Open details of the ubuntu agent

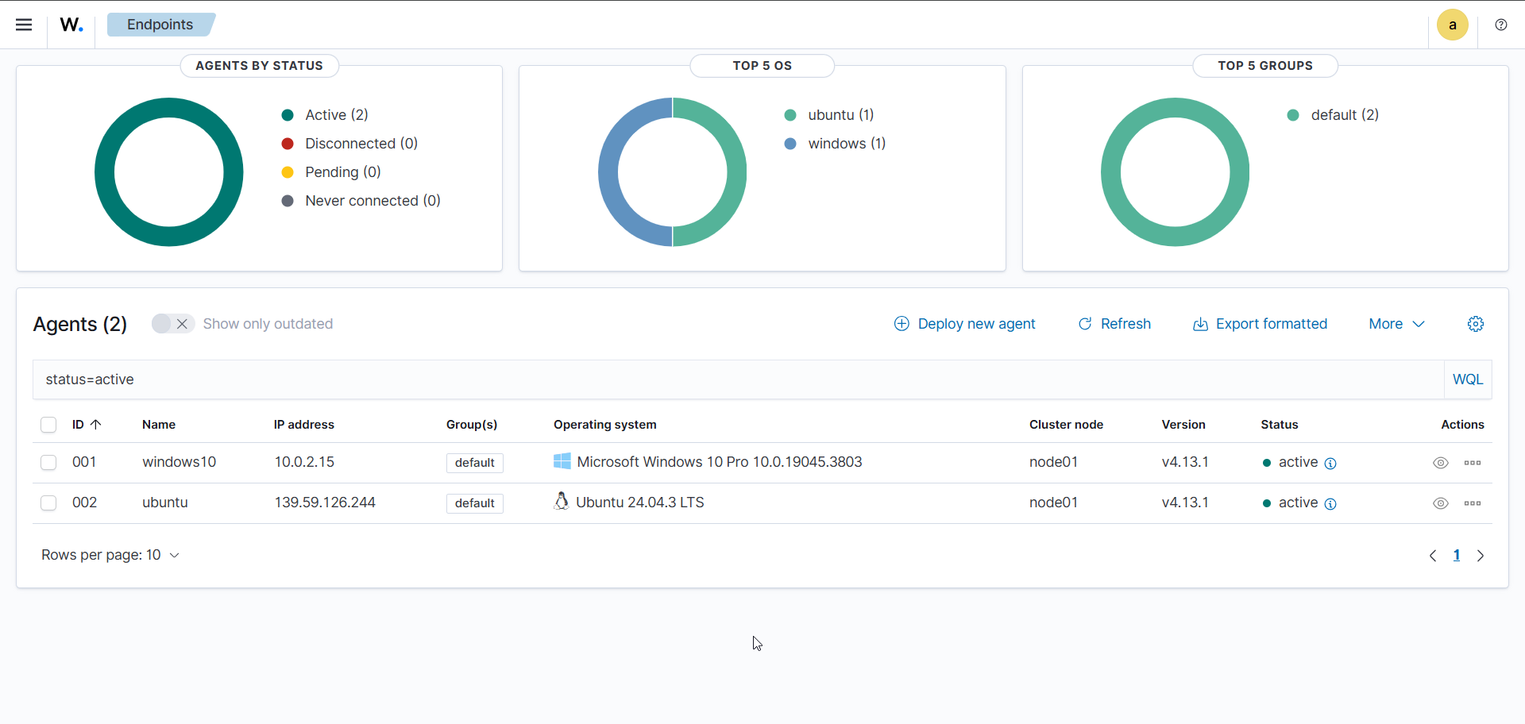point(1440,503)
